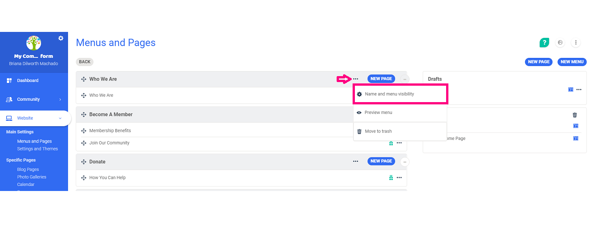This screenshot has width=593, height=227.
Task: Click the settings gear in sidebar header
Action: [61, 38]
